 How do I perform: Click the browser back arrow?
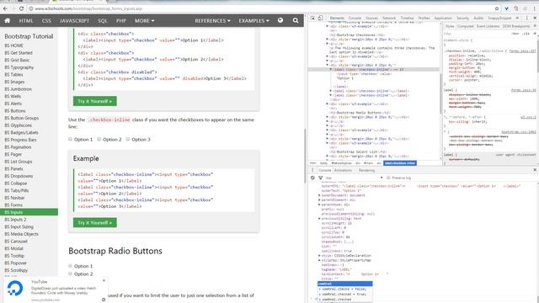[5, 8]
